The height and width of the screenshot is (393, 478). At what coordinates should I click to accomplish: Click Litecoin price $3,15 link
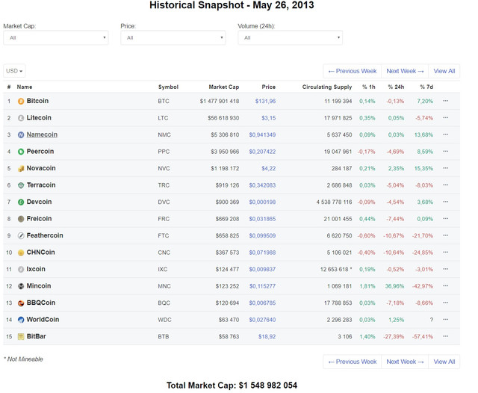[x=269, y=118]
